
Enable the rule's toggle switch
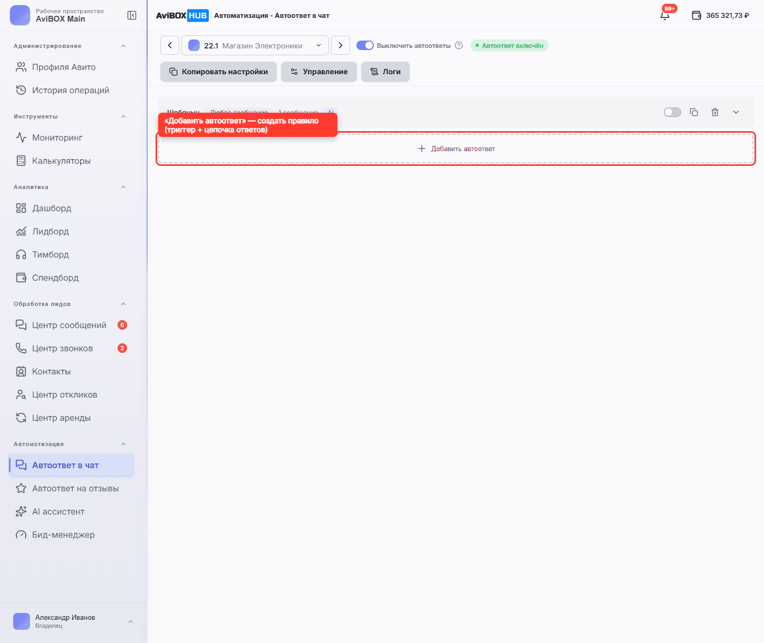coord(672,112)
